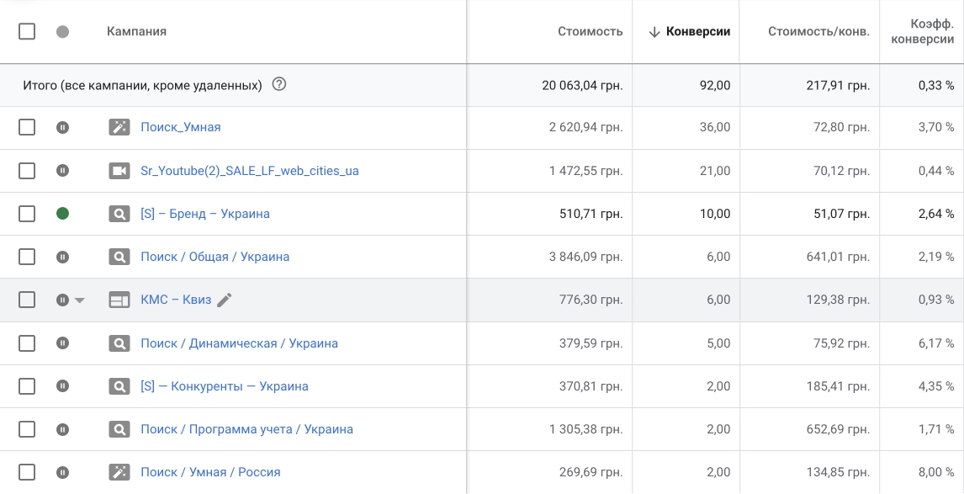Image resolution: width=964 pixels, height=494 pixels.
Task: Check the КМС – Квиз row checkbox
Action: tap(26, 300)
